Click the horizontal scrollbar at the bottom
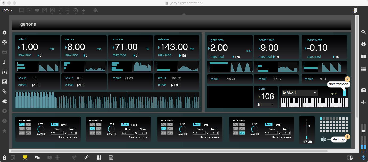The height and width of the screenshot is (162, 368). pyautogui.click(x=170, y=151)
